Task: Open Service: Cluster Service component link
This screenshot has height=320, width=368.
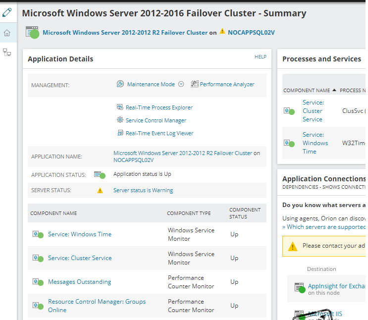Action: tap(80, 258)
